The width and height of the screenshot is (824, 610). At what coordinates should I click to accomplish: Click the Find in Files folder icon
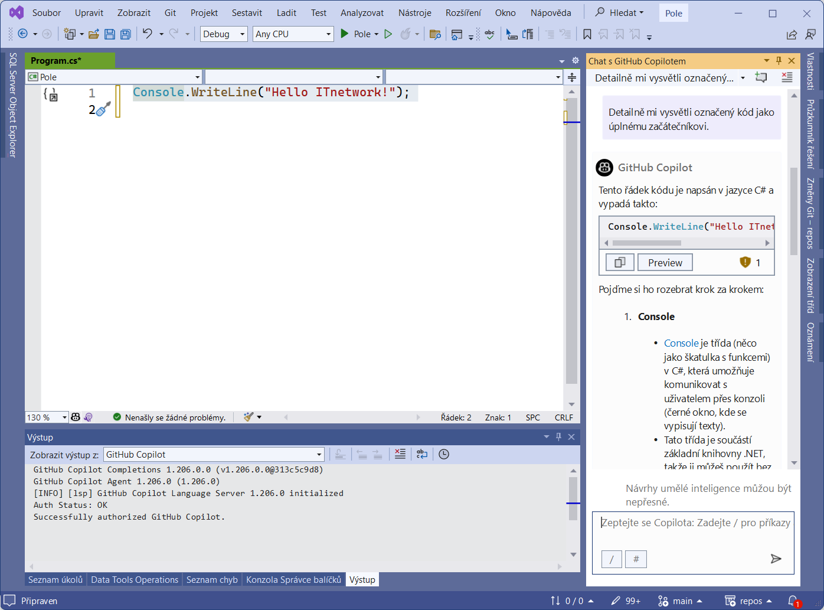435,34
